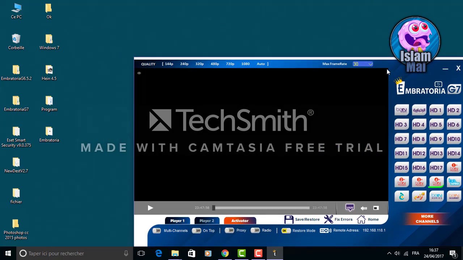Open Microsoft Store from the taskbar
This screenshot has height=260, width=463.
(x=191, y=253)
